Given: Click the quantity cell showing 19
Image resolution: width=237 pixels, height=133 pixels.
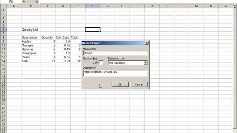Looking at the screenshot, I should [48, 61].
